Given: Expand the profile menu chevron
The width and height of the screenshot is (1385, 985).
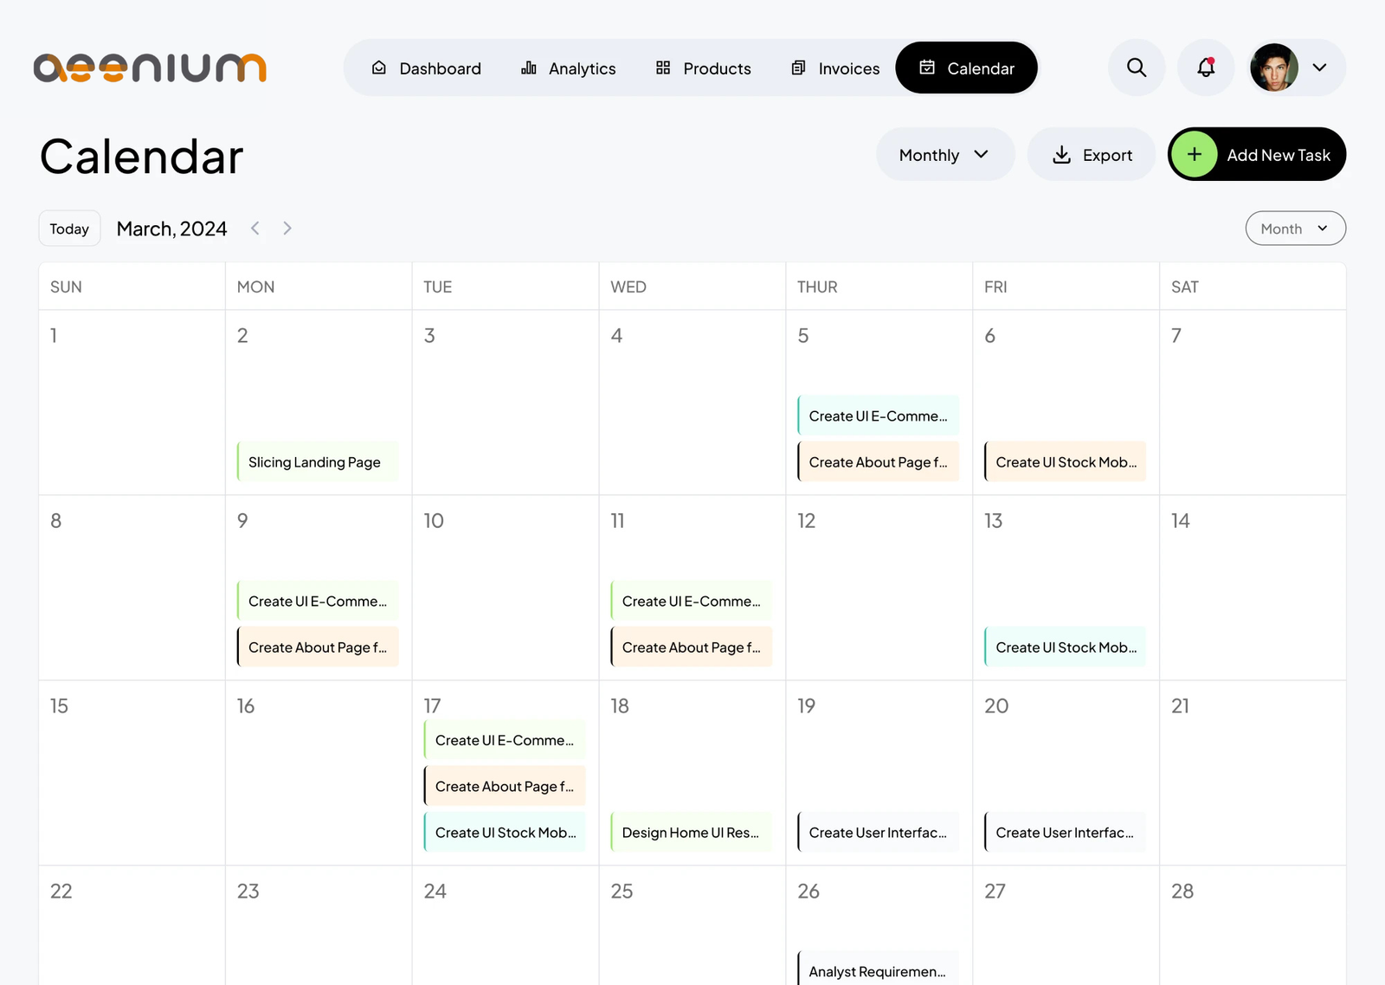Looking at the screenshot, I should (1319, 68).
